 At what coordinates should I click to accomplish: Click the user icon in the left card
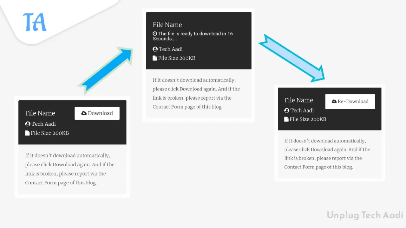point(28,124)
